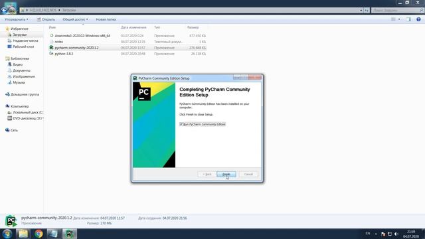The image size is (425, 239).
Task: Click large PyCharm icon in details pane
Action: (11, 221)
